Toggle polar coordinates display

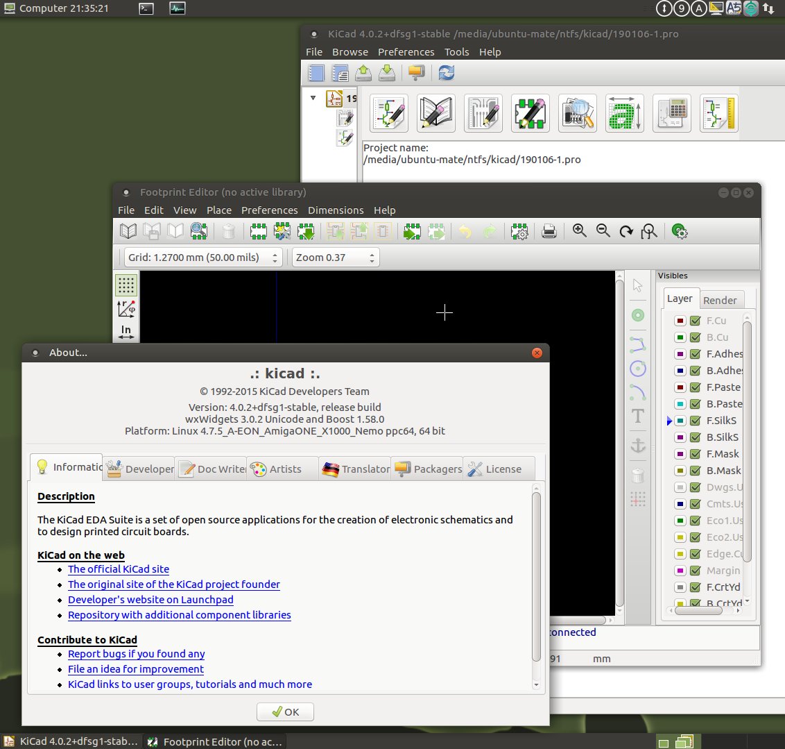[x=126, y=309]
